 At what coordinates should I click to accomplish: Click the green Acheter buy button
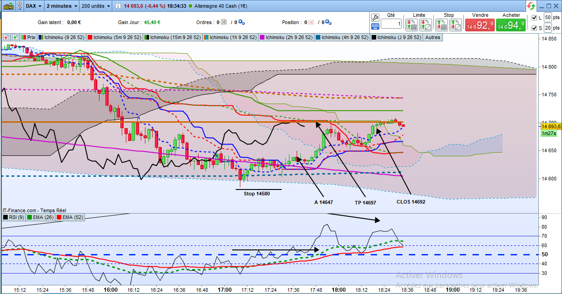(x=511, y=25)
